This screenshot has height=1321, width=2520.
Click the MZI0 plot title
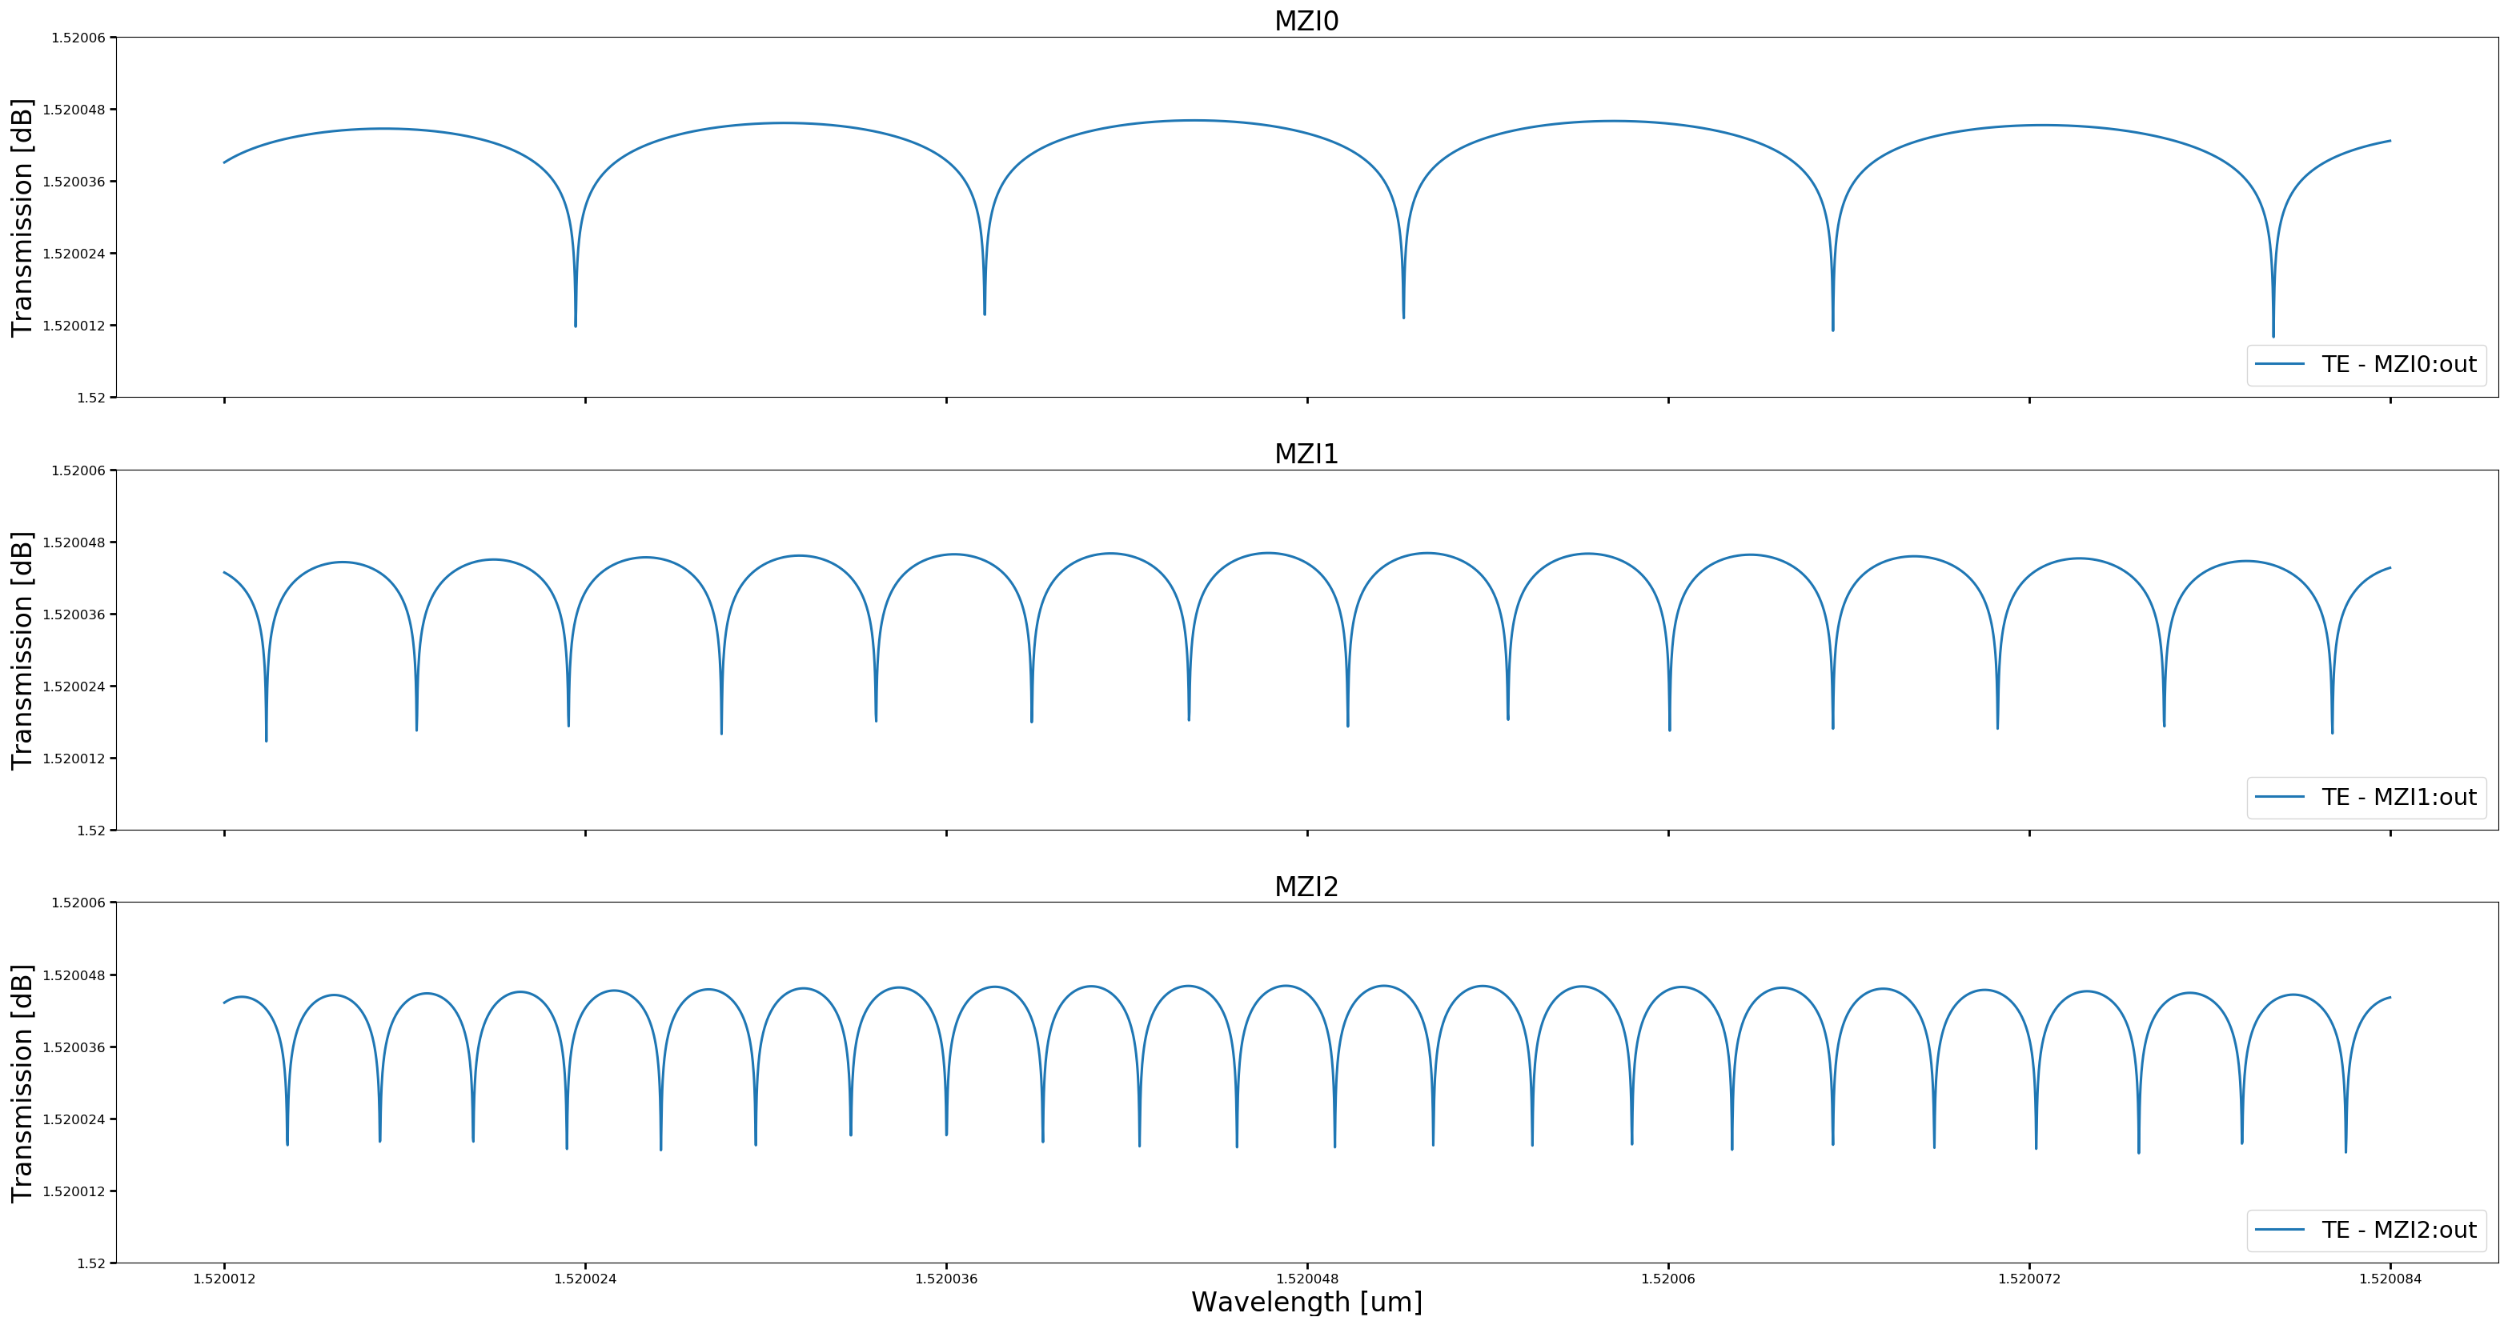pos(1306,21)
